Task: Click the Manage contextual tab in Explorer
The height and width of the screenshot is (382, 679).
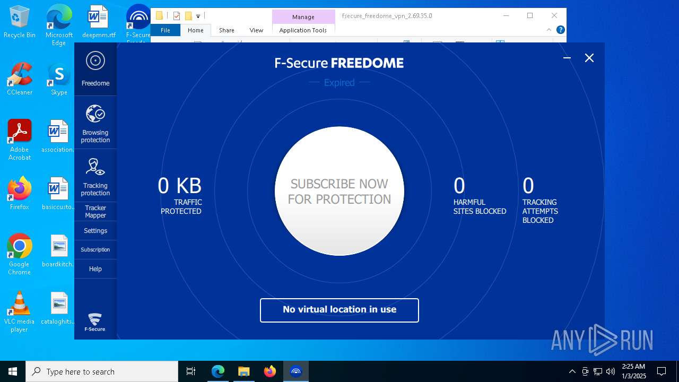Action: click(303, 17)
